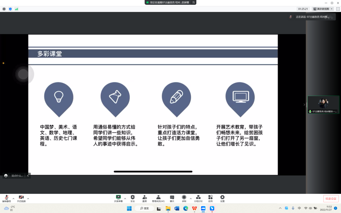This screenshot has height=213, width=341.
Task: Open the 应用 apps panel
Action: pyautogui.click(x=210, y=199)
